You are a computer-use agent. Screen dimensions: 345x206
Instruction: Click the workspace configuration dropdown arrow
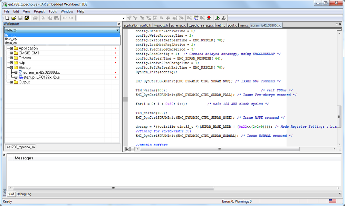(x=117, y=30)
